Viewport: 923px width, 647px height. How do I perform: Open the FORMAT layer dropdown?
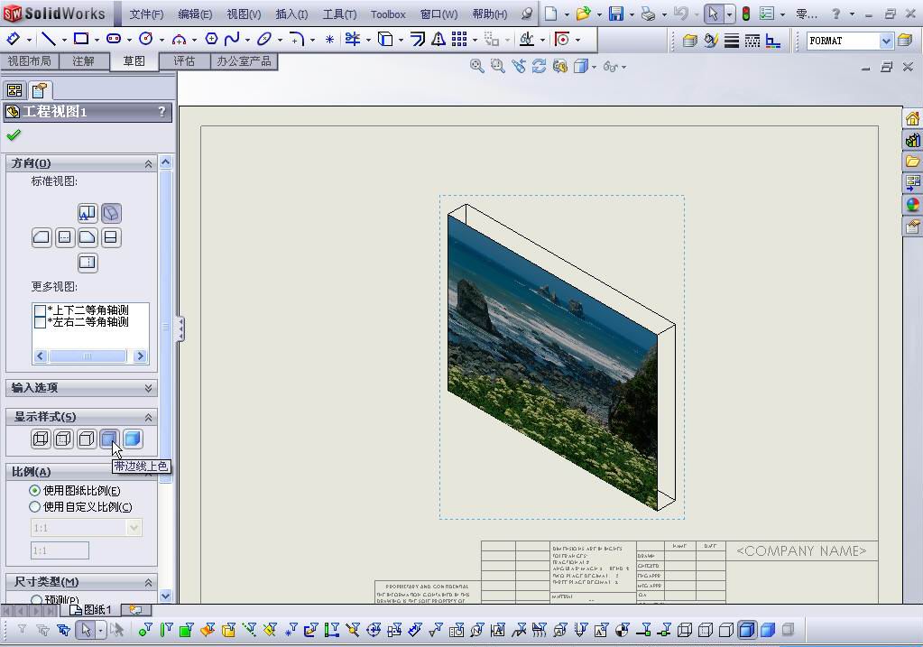886,41
